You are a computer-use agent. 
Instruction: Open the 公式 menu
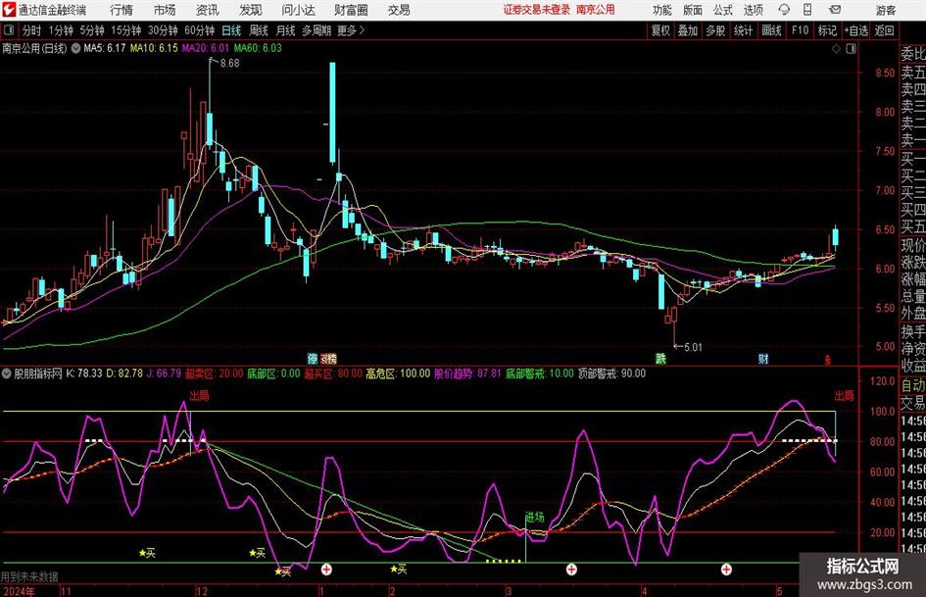[x=723, y=10]
